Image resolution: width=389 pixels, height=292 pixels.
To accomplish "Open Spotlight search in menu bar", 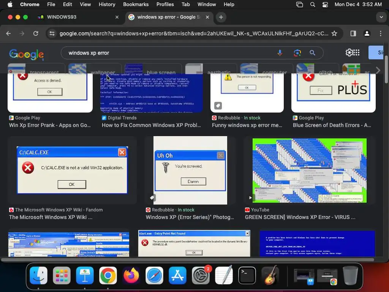I will tap(313, 4).
